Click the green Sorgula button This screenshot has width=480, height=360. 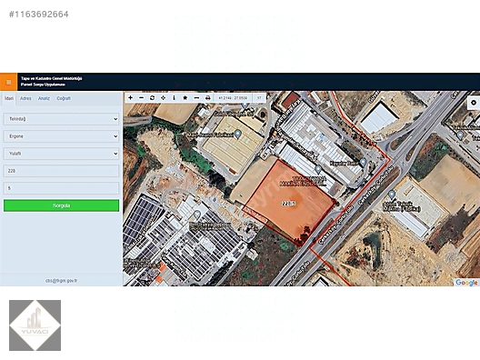(x=61, y=205)
